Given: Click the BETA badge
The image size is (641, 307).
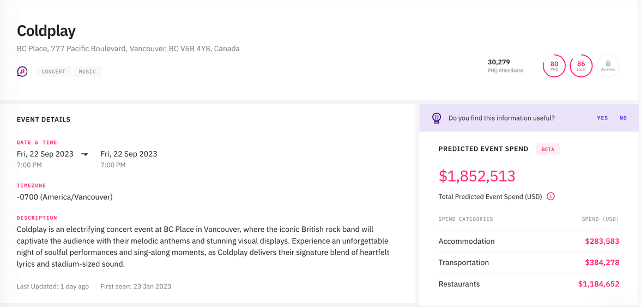Looking at the screenshot, I should [548, 149].
